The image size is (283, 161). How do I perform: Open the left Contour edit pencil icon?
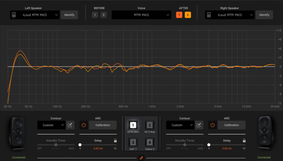(70, 125)
